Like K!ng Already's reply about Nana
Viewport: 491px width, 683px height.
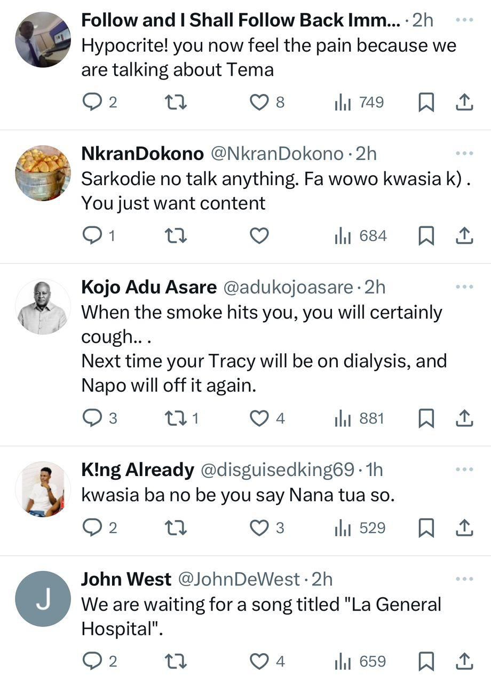[259, 528]
